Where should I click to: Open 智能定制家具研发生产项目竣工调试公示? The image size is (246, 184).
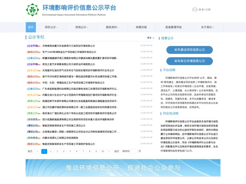pos(64,125)
